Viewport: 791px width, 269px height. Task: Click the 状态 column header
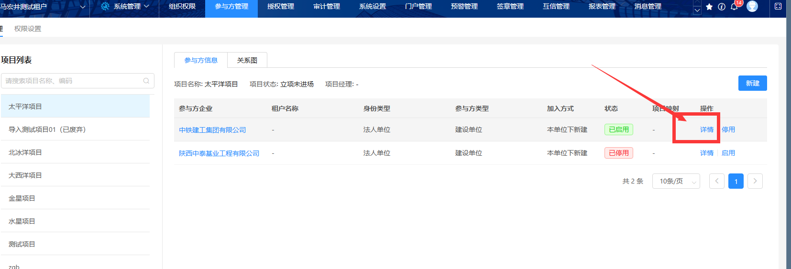(611, 108)
